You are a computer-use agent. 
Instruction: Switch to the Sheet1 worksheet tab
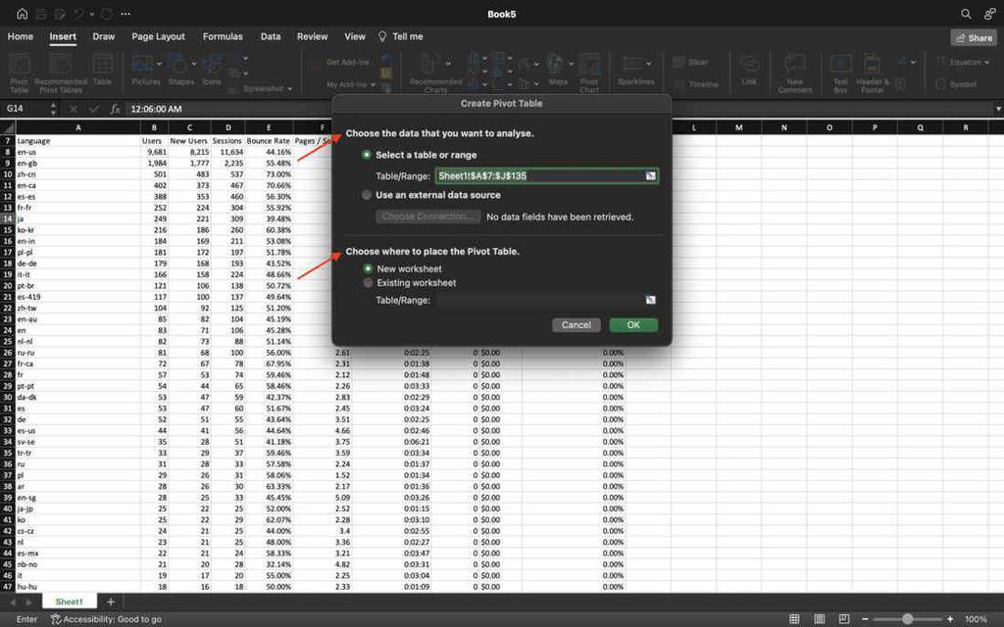coord(69,602)
